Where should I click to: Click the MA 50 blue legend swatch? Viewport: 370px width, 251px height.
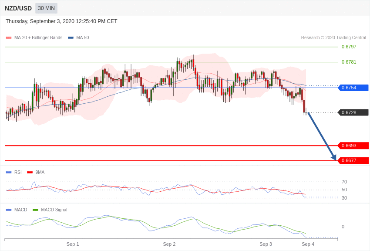coord(71,37)
